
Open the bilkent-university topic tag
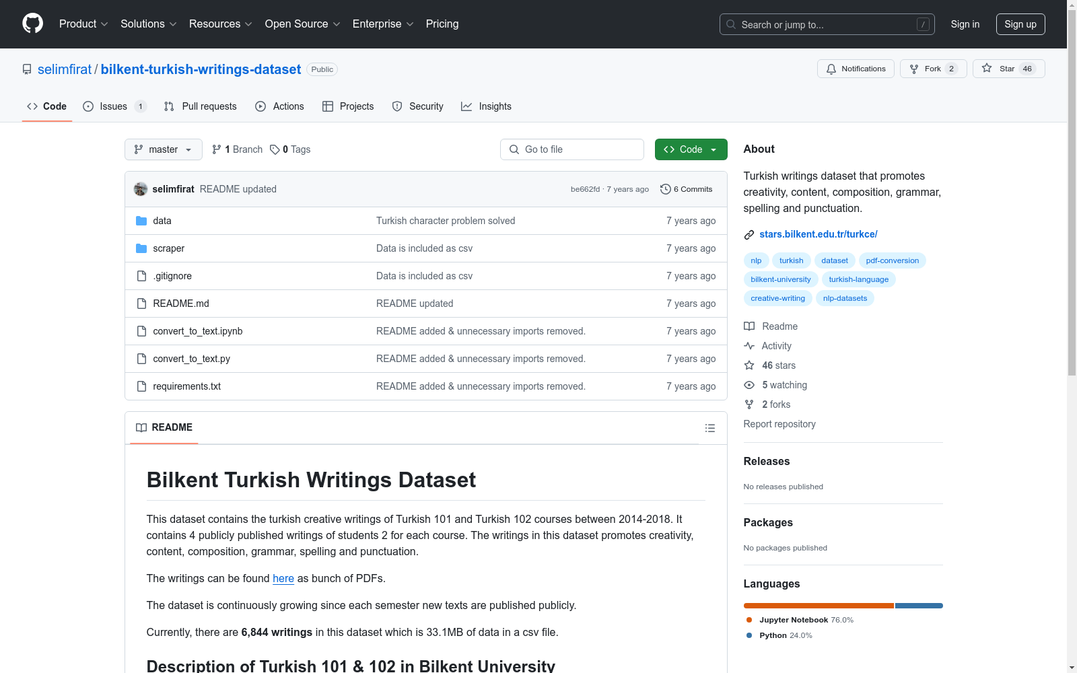(x=781, y=279)
